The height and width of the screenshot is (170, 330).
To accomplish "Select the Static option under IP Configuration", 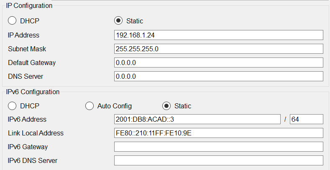I will 118,21.
